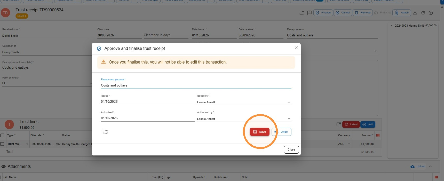
Task: Click the On behalf of field
Action: [47, 52]
